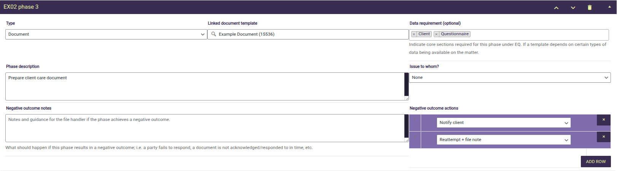Remove the Questionnaire data requirement tag

pos(436,34)
